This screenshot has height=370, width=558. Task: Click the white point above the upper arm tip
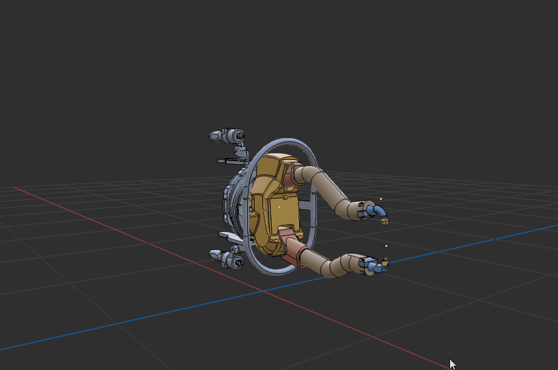(381, 199)
